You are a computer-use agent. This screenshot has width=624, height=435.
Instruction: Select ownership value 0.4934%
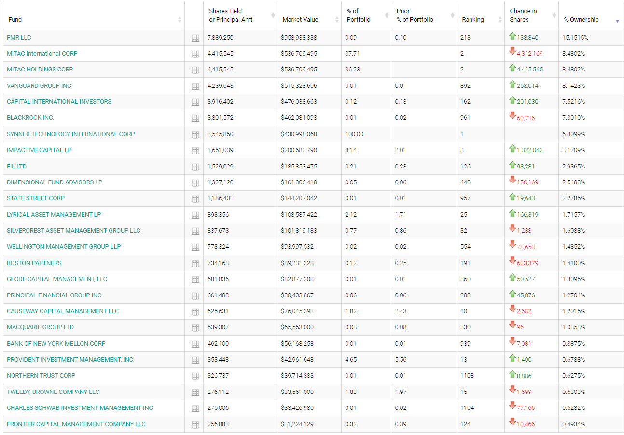pyautogui.click(x=574, y=424)
